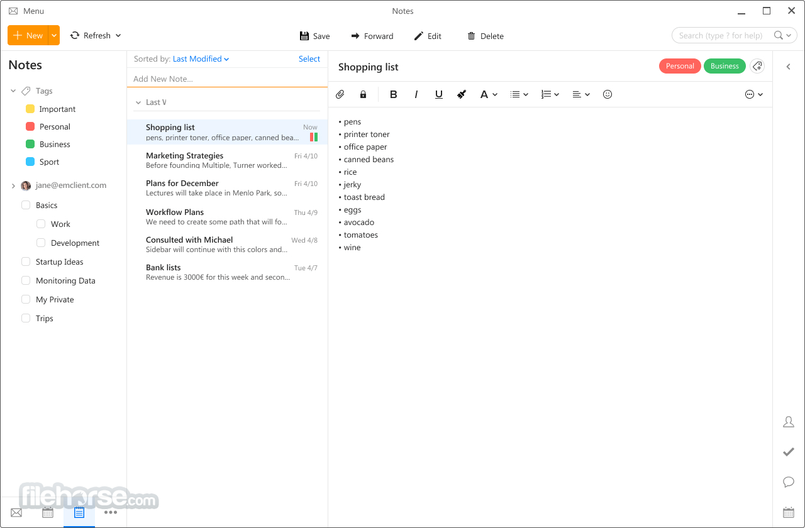This screenshot has height=528, width=805.
Task: Open the search options dropdown arrow
Action: (x=789, y=36)
